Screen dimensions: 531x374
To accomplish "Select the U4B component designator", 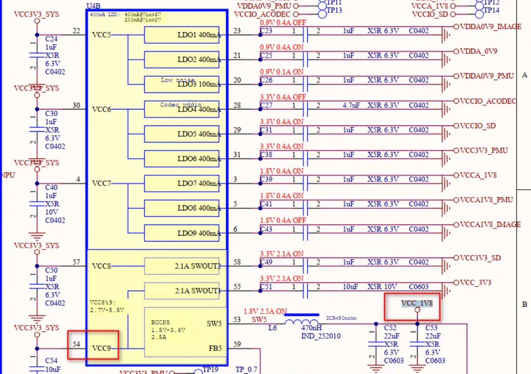I will 93,6.
